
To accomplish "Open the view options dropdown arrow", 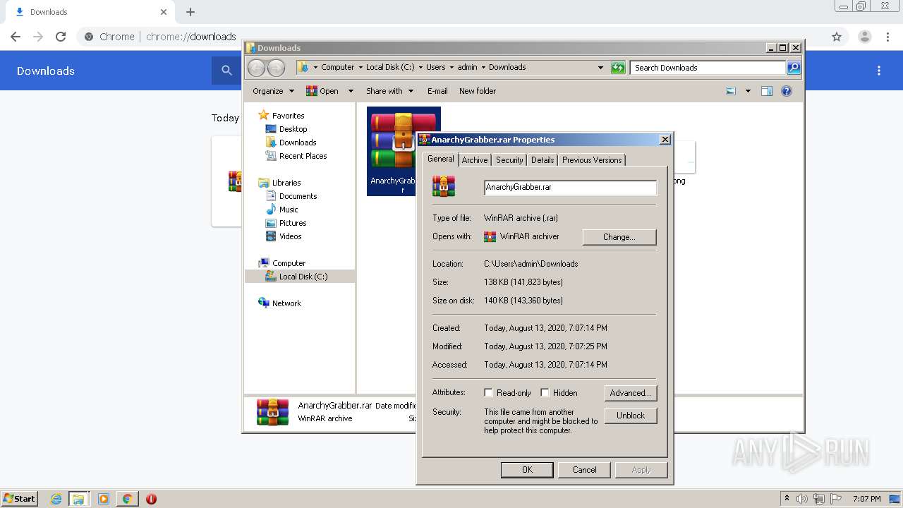I will click(748, 91).
